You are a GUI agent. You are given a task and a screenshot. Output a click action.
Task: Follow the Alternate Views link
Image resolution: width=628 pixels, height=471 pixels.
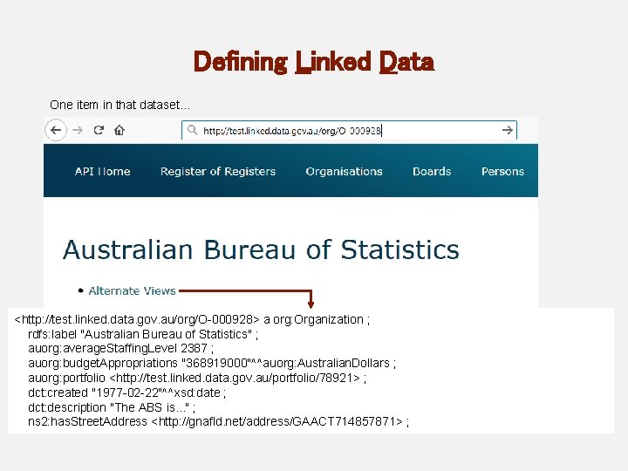click(133, 290)
